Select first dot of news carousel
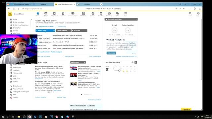 [81, 95]
